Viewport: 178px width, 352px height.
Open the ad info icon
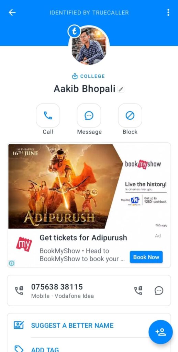pyautogui.click(x=11, y=263)
